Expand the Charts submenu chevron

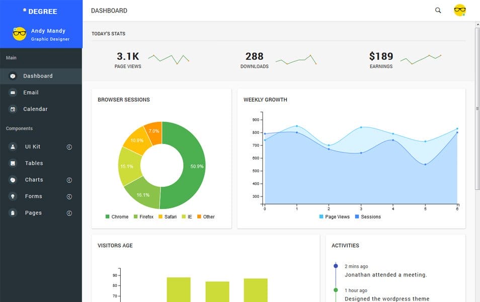coord(69,180)
